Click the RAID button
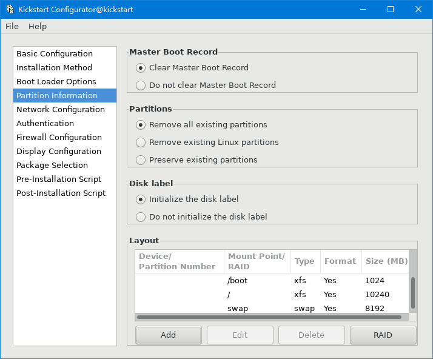433x359 pixels. pos(383,335)
